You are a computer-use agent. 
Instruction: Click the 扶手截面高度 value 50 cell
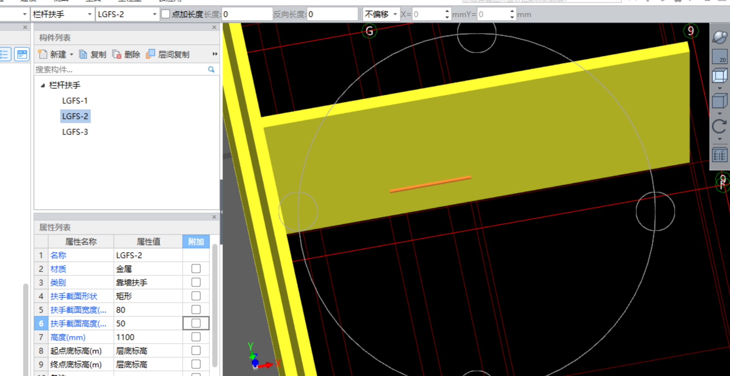[x=148, y=323]
